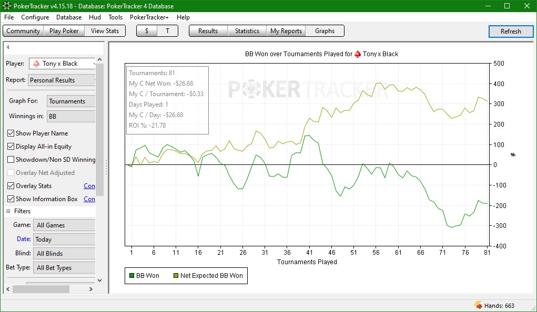Open Winnings in BB dropdown

[x=71, y=116]
